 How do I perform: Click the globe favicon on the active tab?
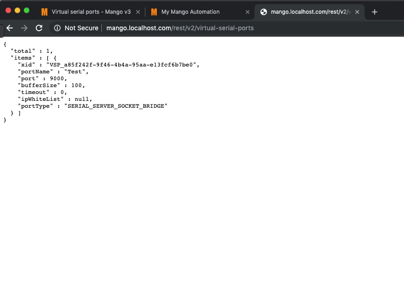pyautogui.click(x=264, y=11)
